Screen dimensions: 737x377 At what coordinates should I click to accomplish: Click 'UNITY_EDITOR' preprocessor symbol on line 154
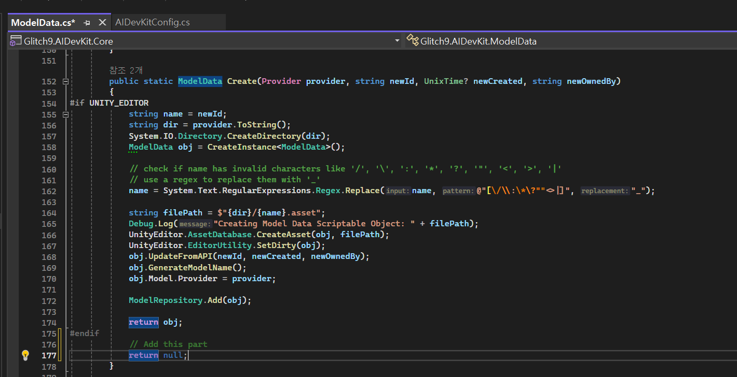point(119,103)
